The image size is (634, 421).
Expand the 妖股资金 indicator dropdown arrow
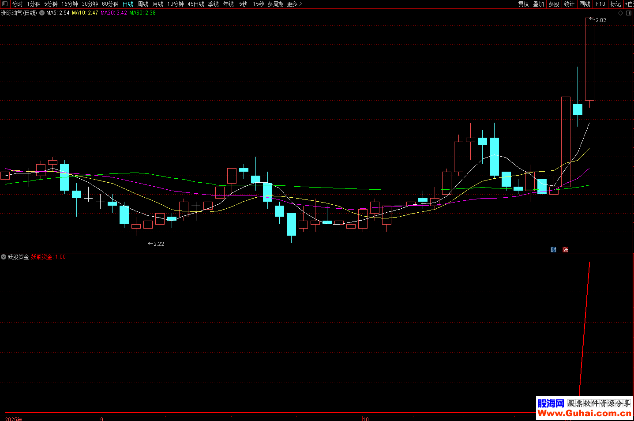(x=4, y=257)
